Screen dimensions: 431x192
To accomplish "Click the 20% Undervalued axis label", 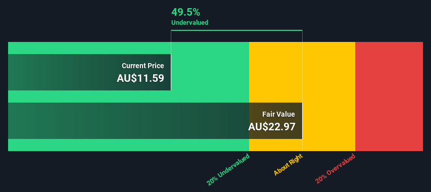I will click(228, 169).
